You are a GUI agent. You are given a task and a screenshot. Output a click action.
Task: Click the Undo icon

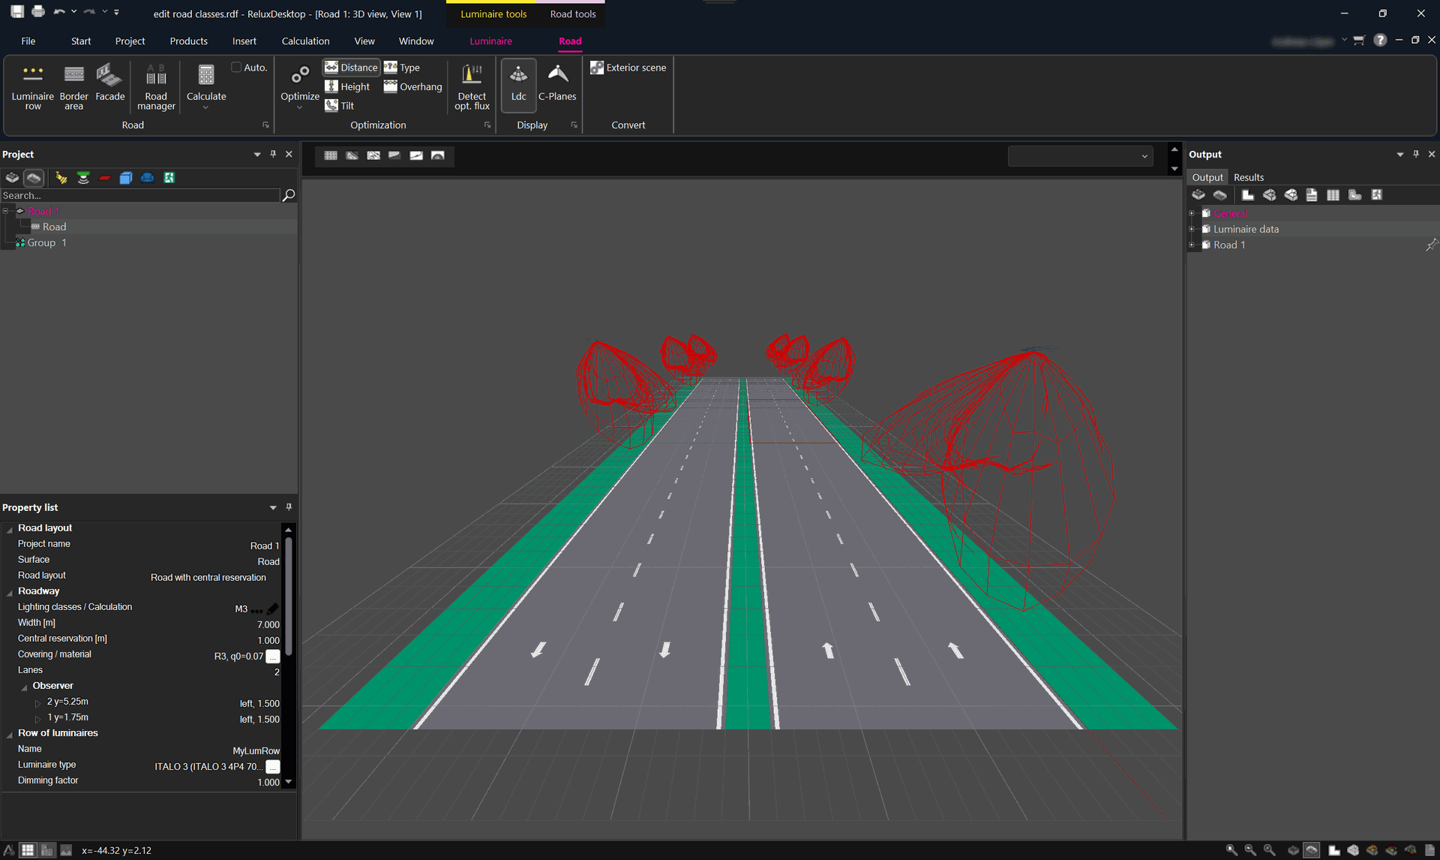[x=59, y=12]
